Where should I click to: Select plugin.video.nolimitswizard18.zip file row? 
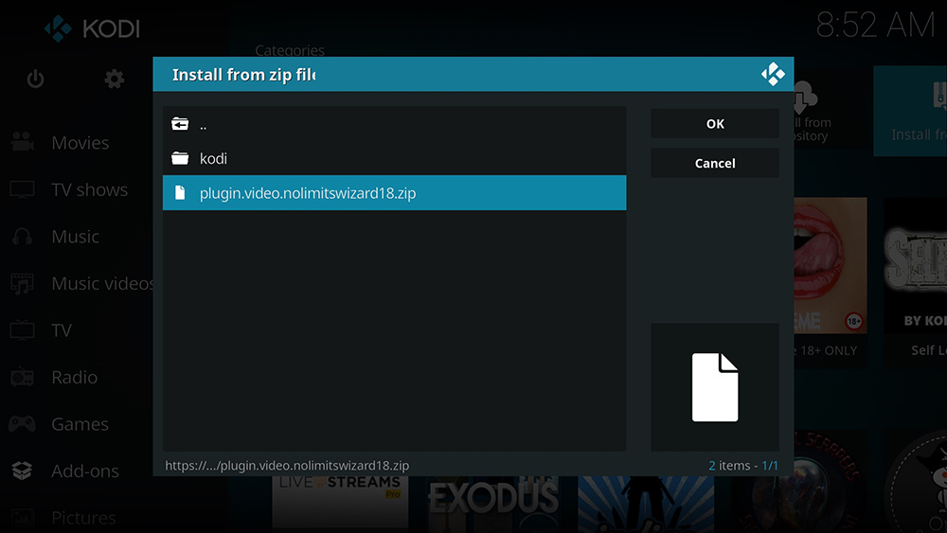tap(394, 193)
